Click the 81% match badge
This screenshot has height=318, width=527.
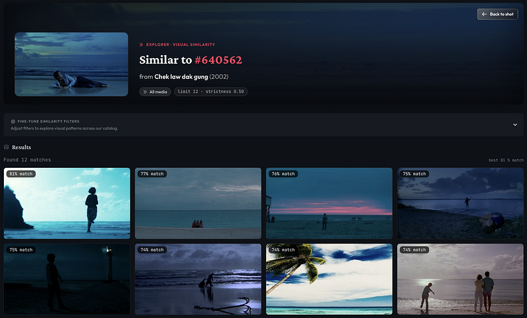[x=21, y=174]
